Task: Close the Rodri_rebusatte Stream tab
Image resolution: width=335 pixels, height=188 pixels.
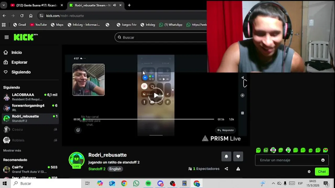Action: [121, 5]
